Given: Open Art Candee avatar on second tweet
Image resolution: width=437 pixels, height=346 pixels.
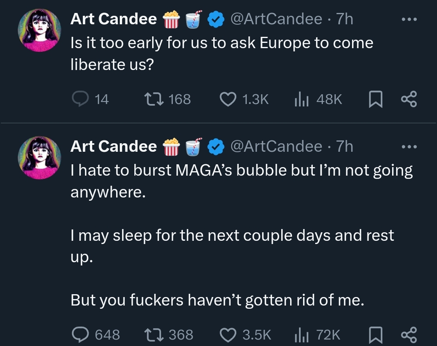Looking at the screenshot, I should (39, 158).
